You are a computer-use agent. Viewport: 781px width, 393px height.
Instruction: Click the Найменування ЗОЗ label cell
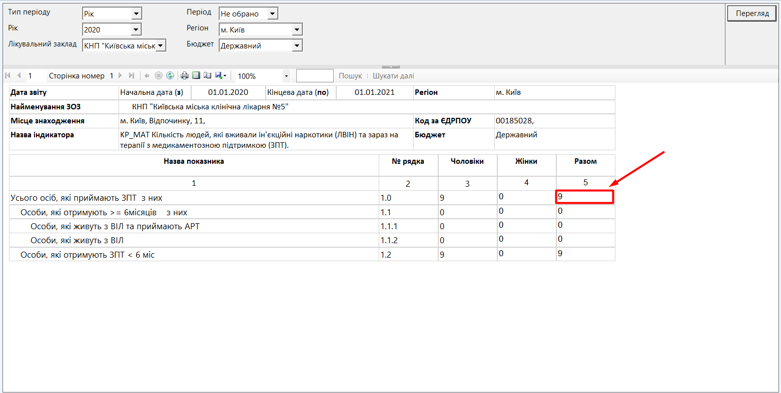(x=64, y=107)
